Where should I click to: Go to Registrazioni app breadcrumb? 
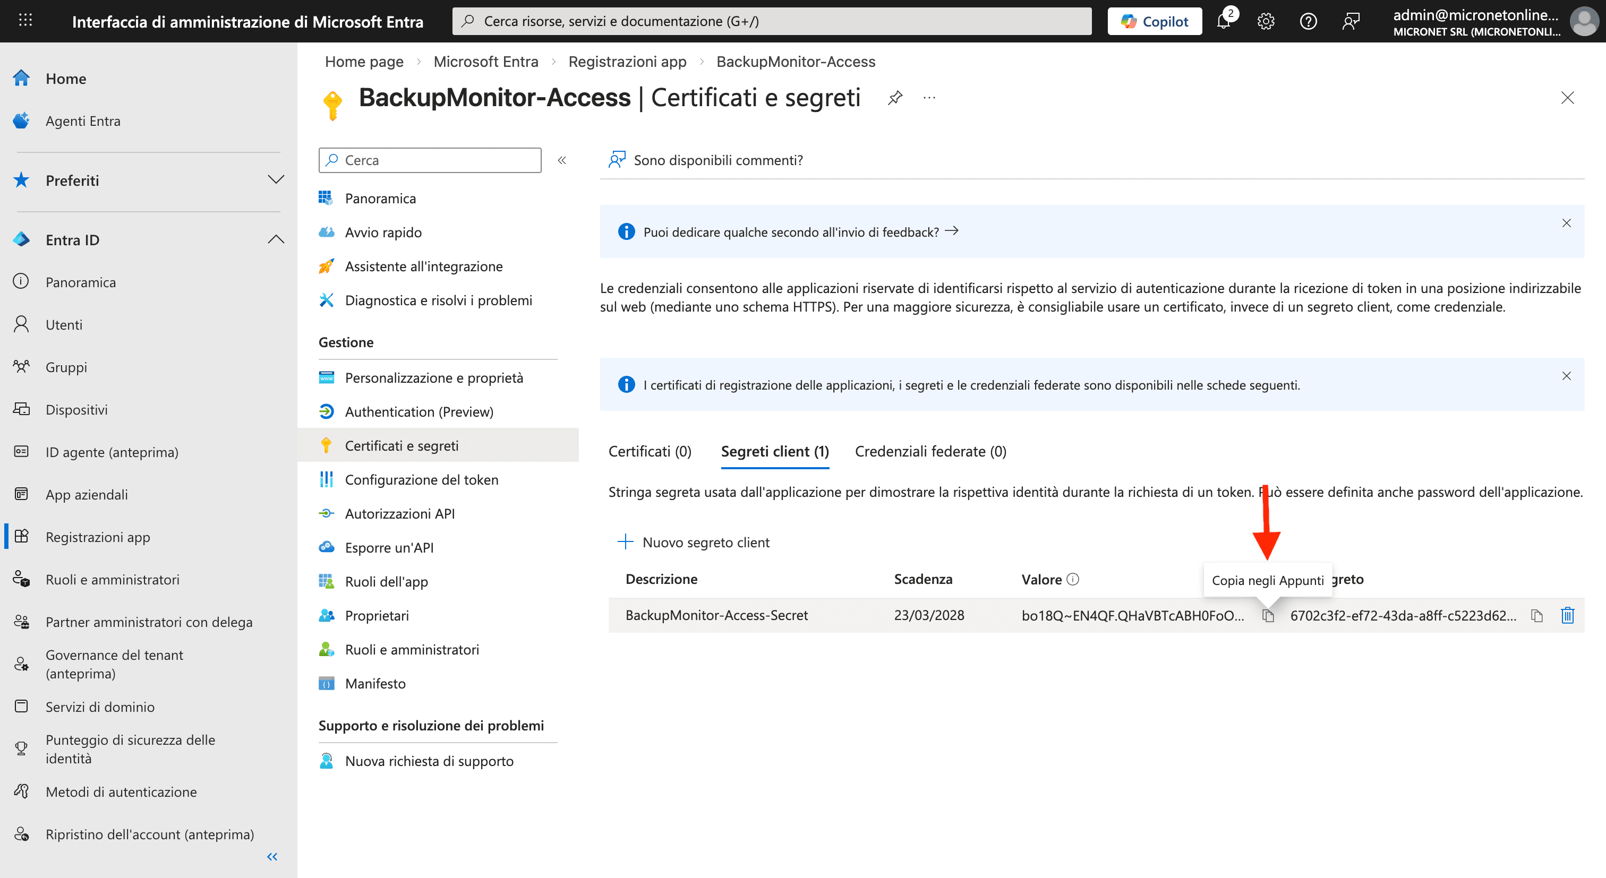point(627,62)
